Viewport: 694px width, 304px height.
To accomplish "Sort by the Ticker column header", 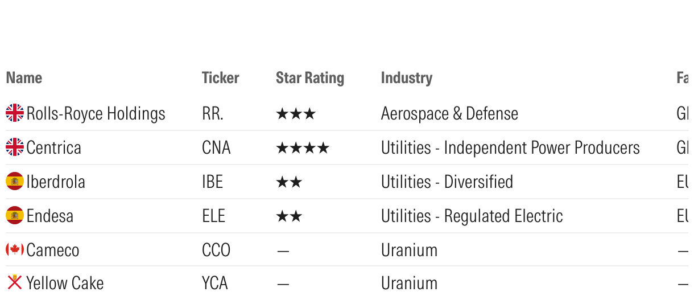I will pos(220,77).
